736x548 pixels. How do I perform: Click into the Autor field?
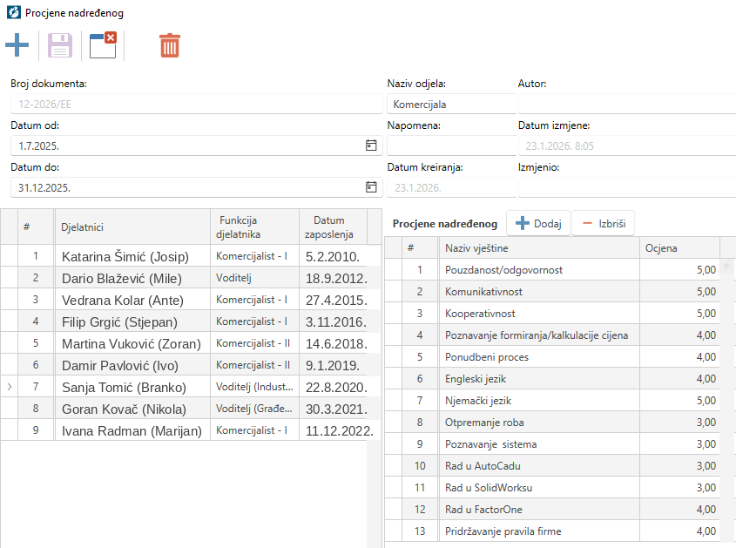pos(627,104)
